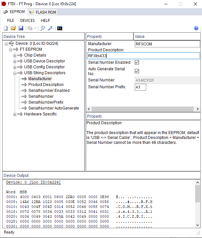The height and width of the screenshot is (238, 202).
Task: Click the disabled Serial Number field A14ICYQY
Action: [x=167, y=80]
